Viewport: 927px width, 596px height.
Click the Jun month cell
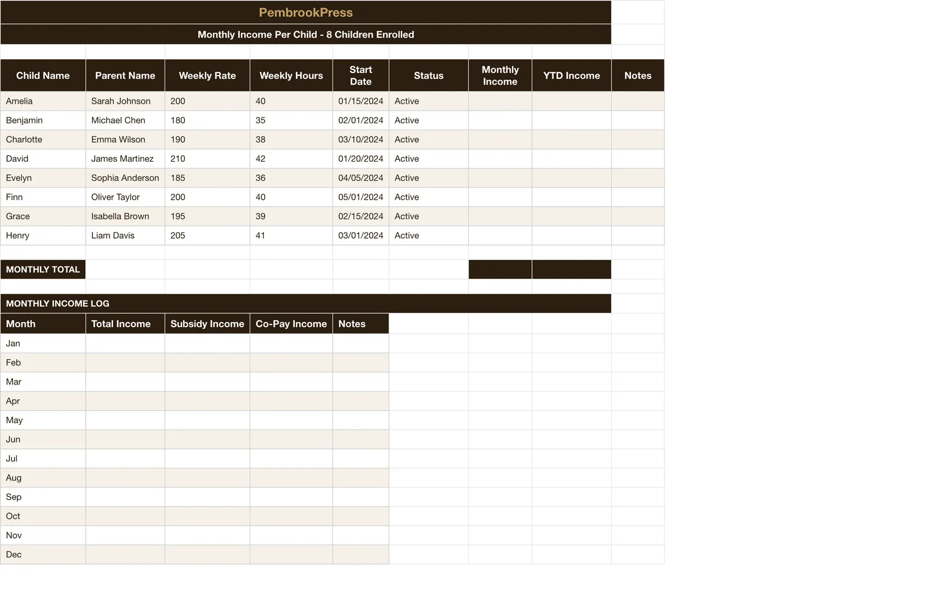(43, 439)
